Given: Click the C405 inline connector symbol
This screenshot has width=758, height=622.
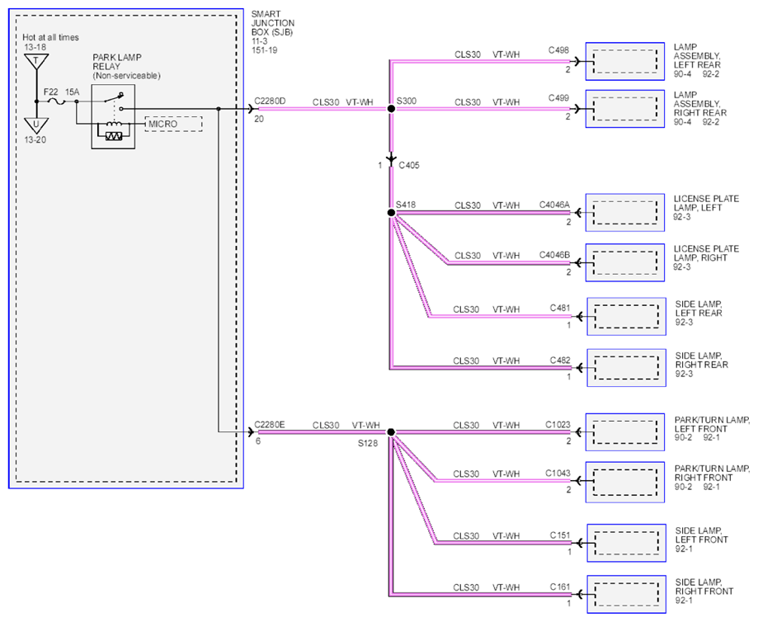Looking at the screenshot, I should click(x=391, y=159).
